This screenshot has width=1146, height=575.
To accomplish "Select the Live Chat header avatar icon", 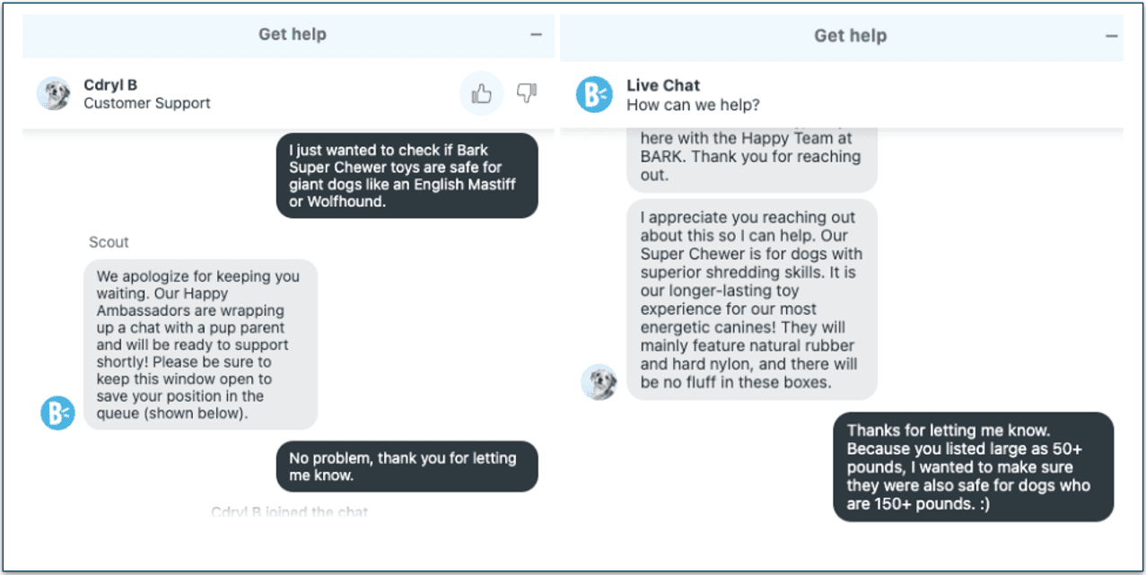I will tap(593, 93).
